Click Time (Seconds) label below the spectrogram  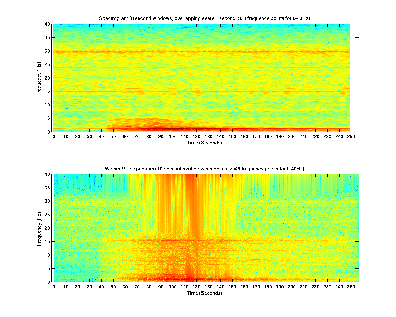point(204,143)
